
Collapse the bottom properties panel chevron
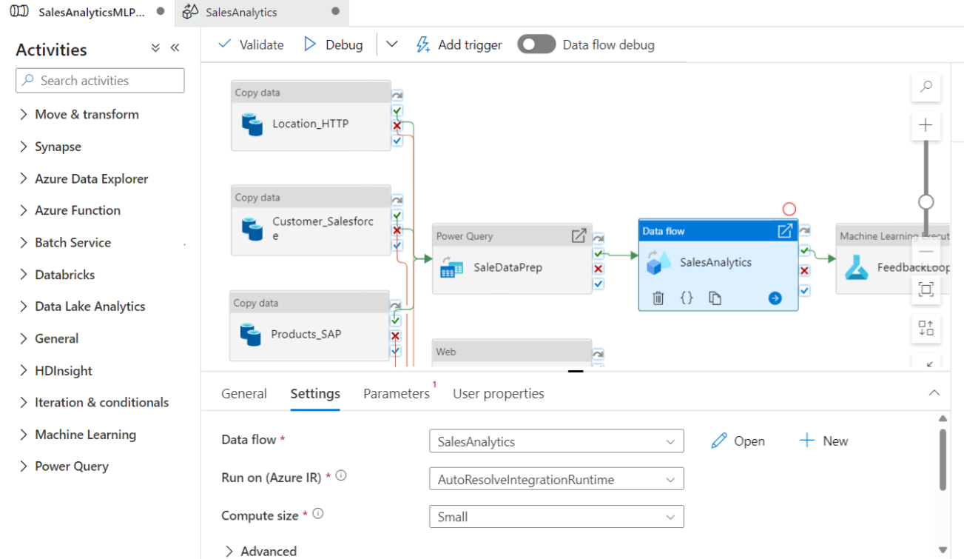pyautogui.click(x=934, y=392)
